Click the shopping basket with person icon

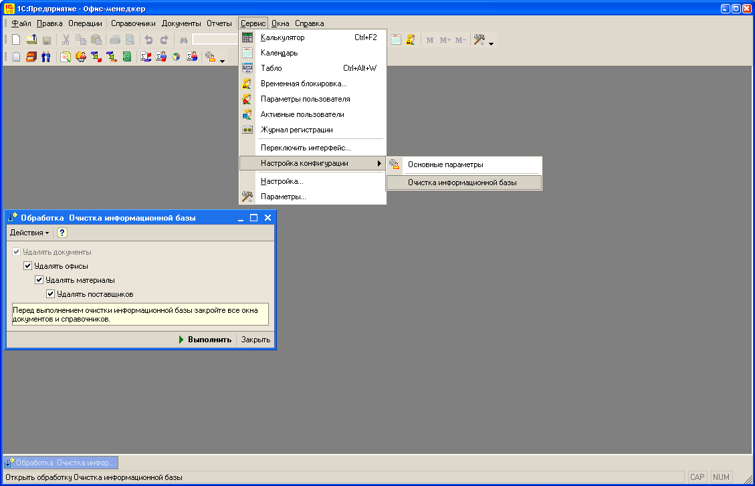[x=81, y=57]
